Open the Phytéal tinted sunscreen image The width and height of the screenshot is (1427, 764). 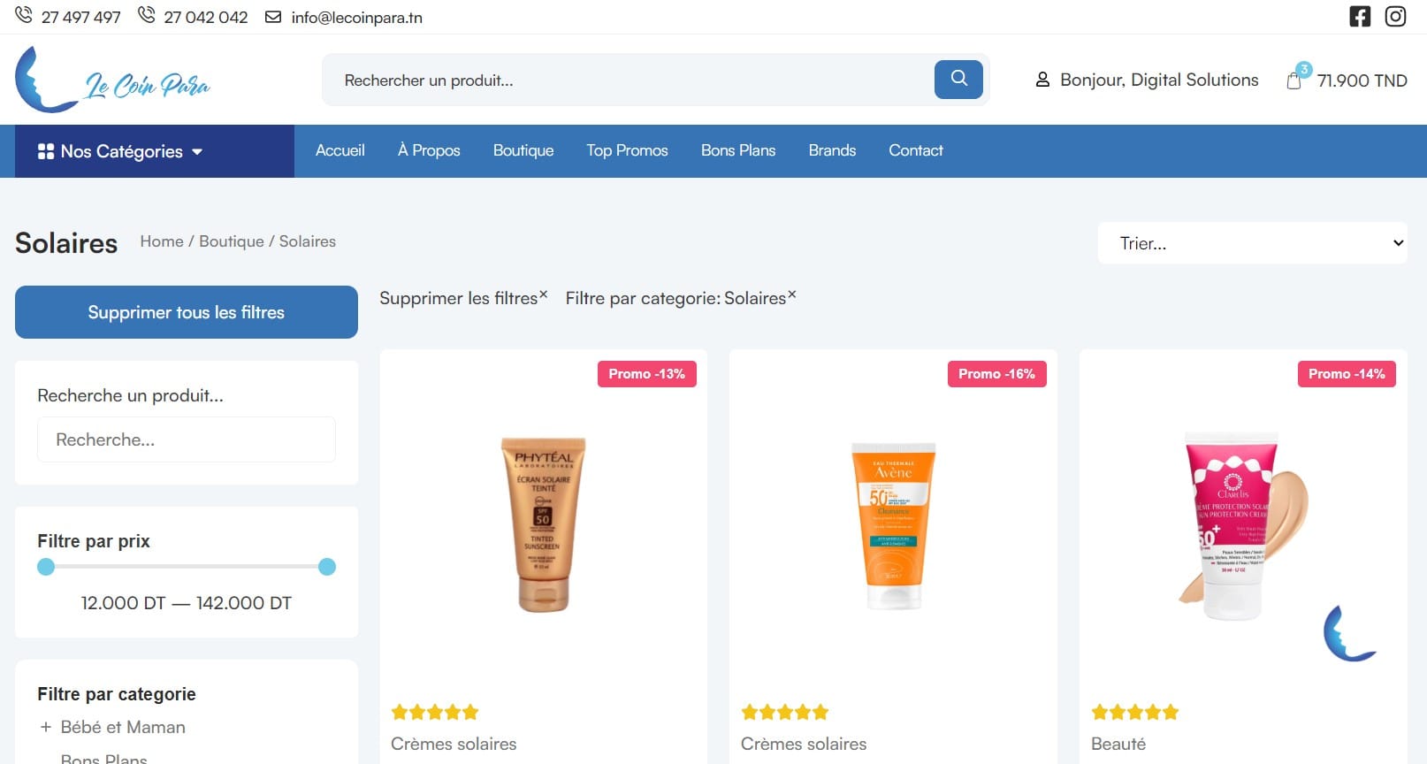click(543, 524)
